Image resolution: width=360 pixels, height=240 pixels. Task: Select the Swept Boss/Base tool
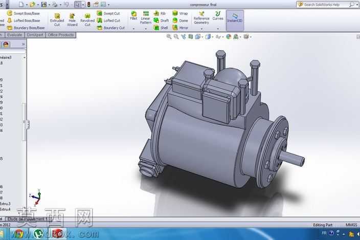point(23,13)
